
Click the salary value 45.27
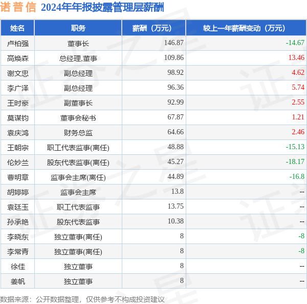[x=176, y=162]
